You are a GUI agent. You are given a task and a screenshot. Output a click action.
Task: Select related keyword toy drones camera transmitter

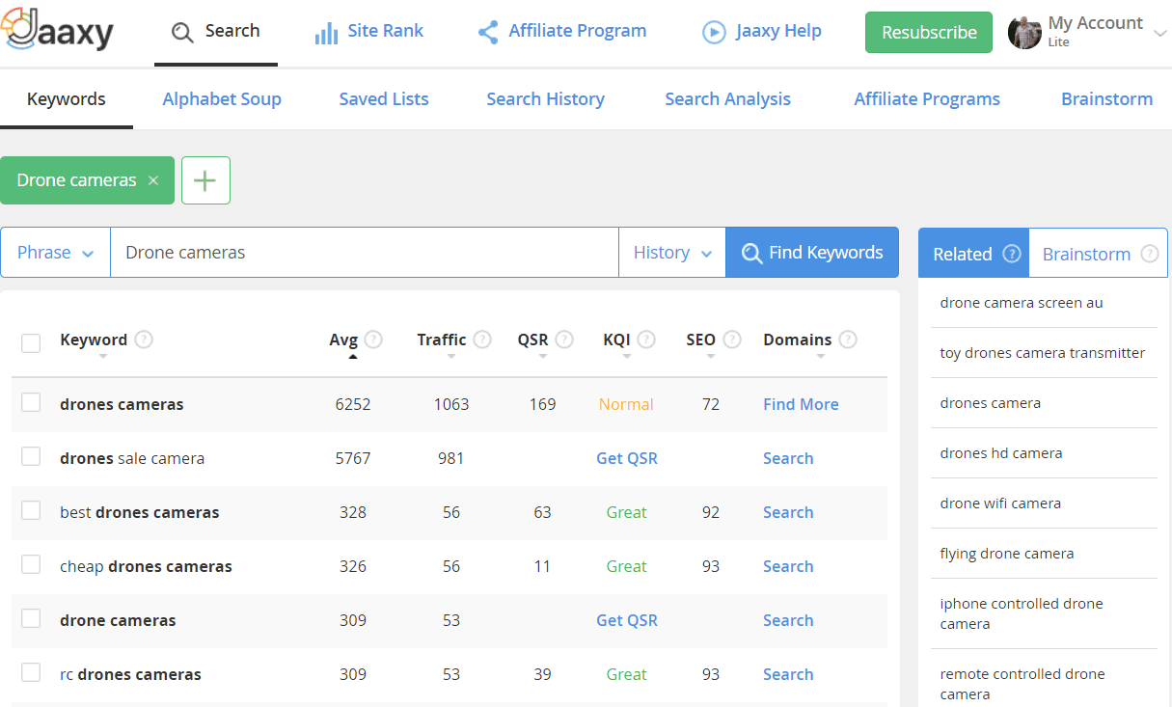click(x=1043, y=353)
